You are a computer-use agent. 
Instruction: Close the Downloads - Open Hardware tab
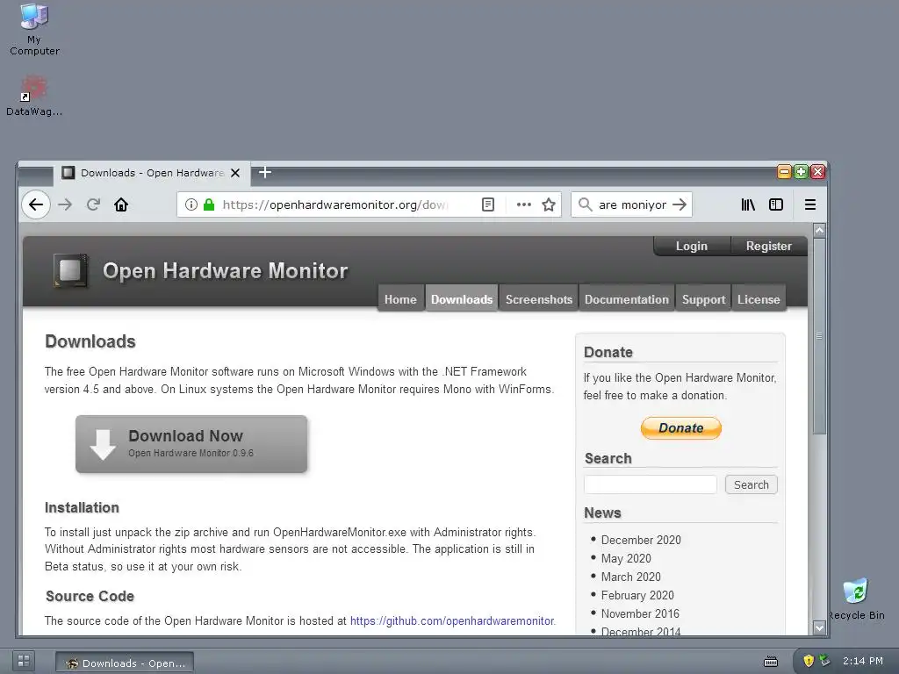pos(235,173)
